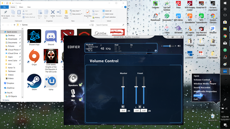Adjust the Front left channel slider
Viewport: 230px width, 129px height.
coord(136,87)
